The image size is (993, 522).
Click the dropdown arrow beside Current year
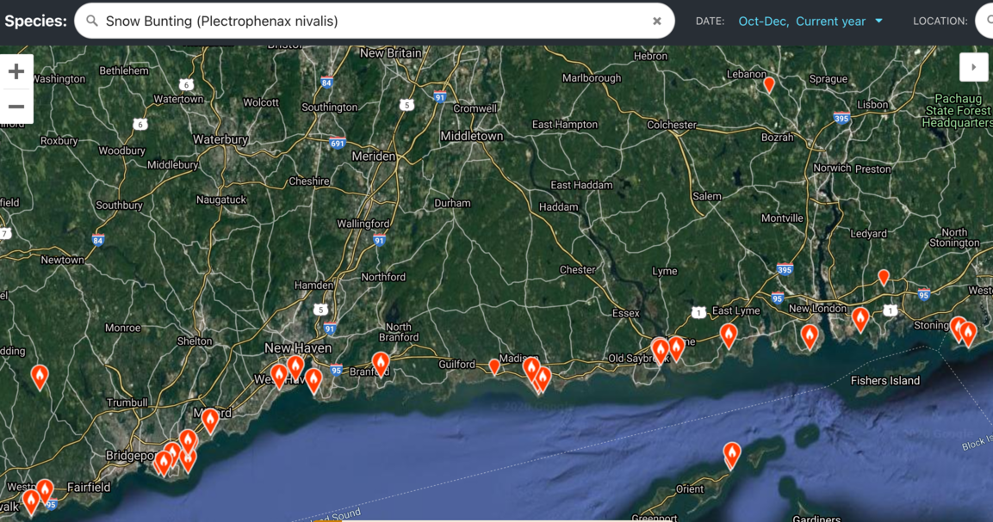[x=878, y=21]
